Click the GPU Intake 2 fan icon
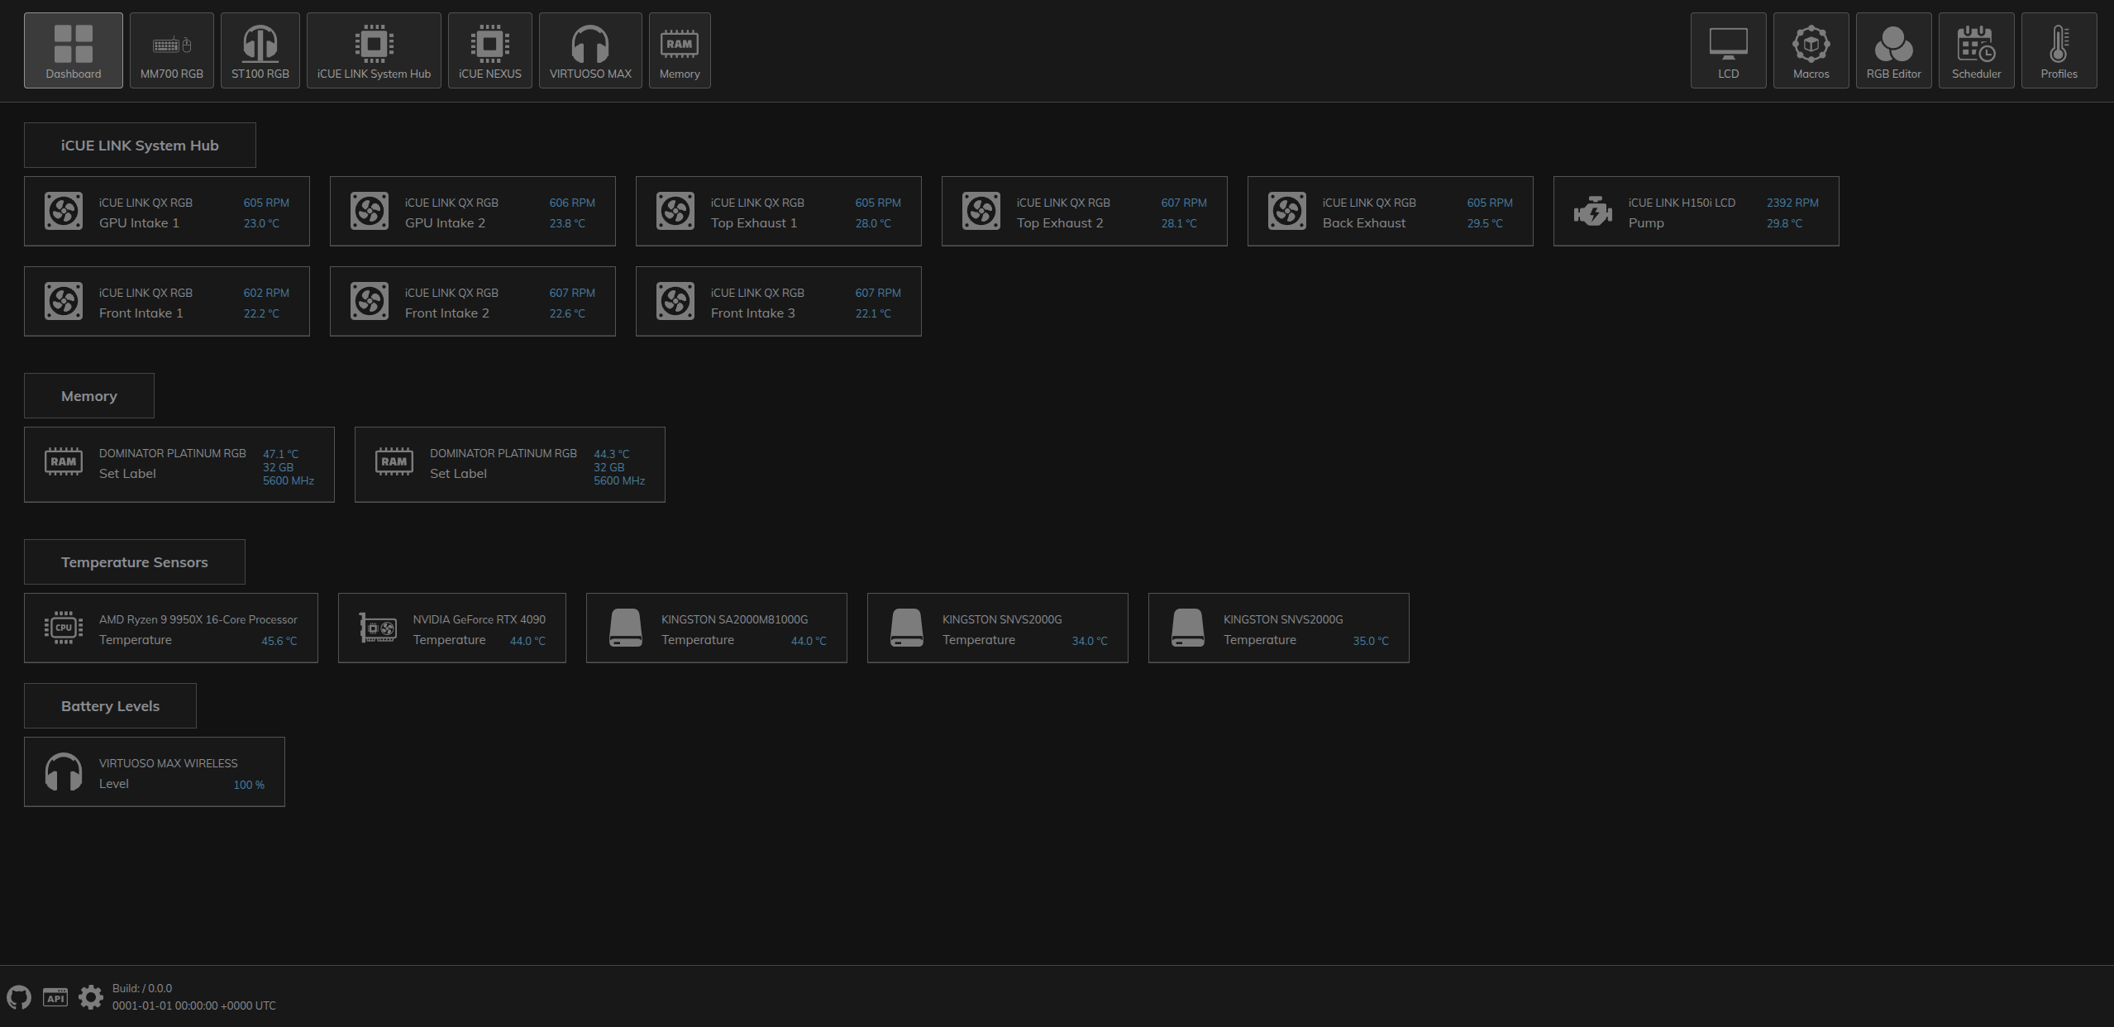 pos(370,211)
